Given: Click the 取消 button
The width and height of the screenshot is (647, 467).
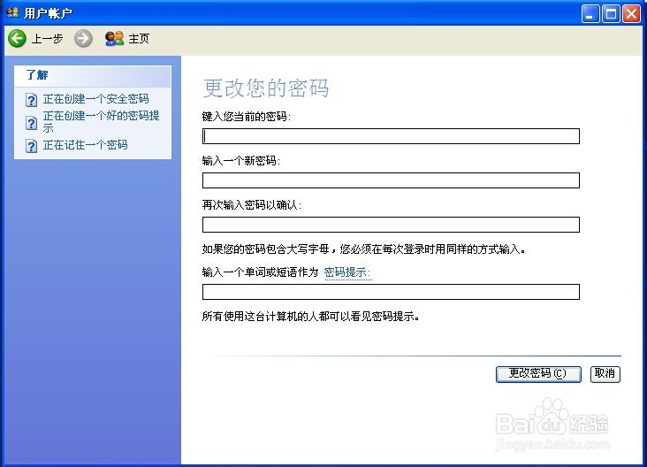Looking at the screenshot, I should pos(605,374).
